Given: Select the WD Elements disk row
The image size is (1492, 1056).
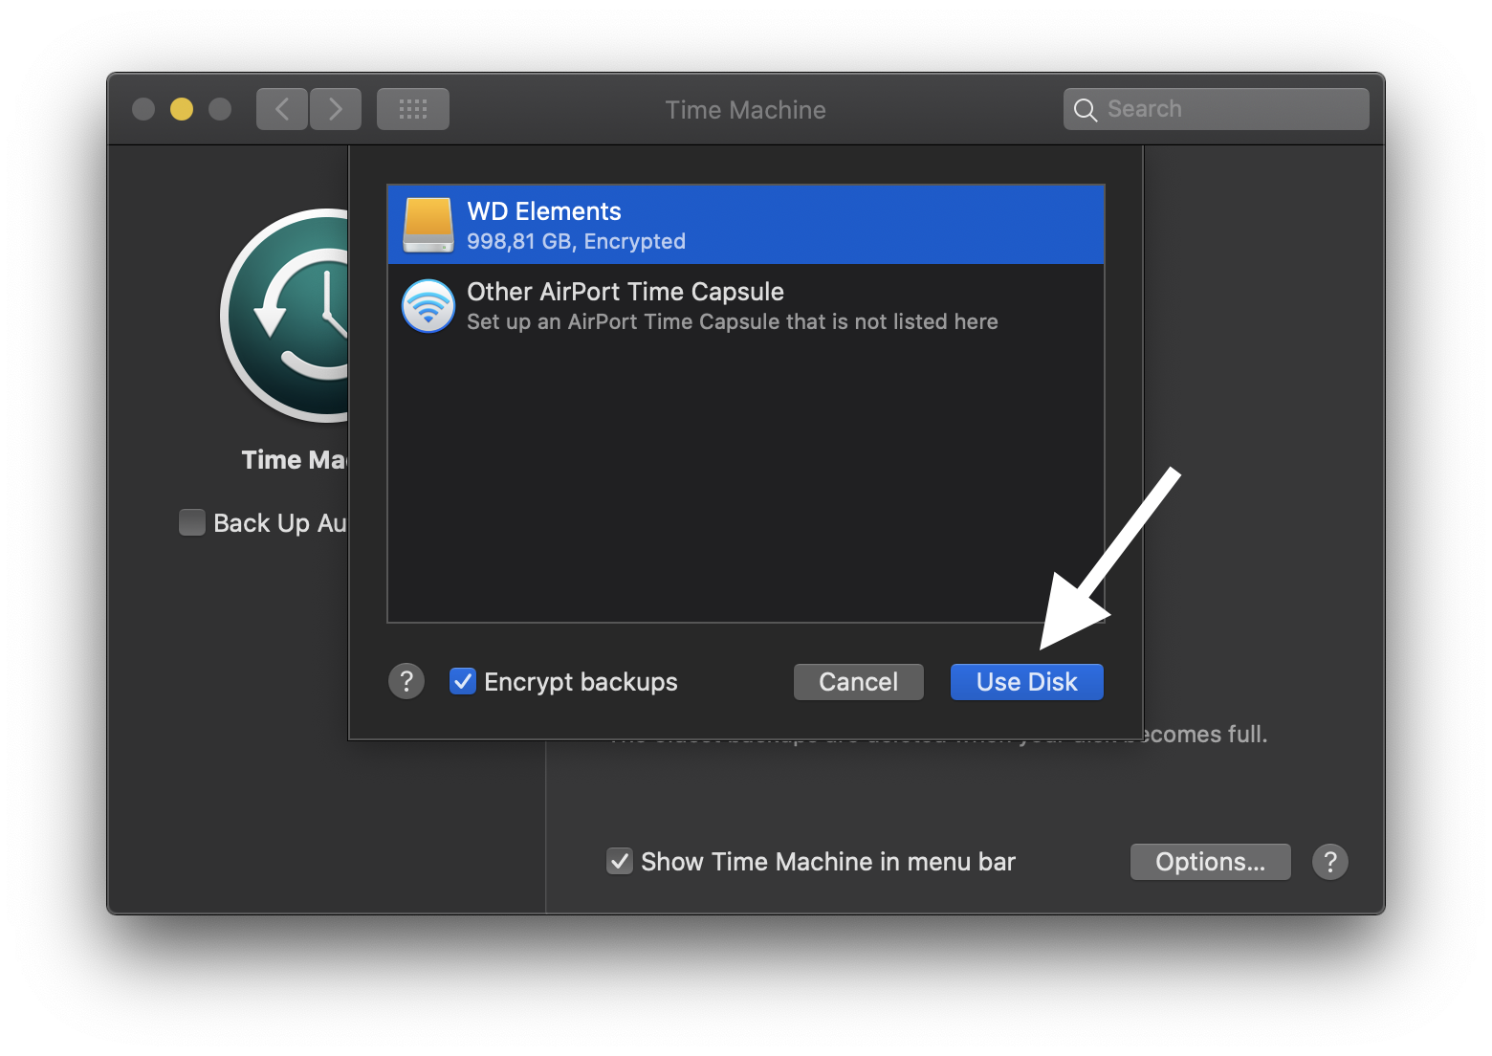Looking at the screenshot, I should (x=746, y=225).
